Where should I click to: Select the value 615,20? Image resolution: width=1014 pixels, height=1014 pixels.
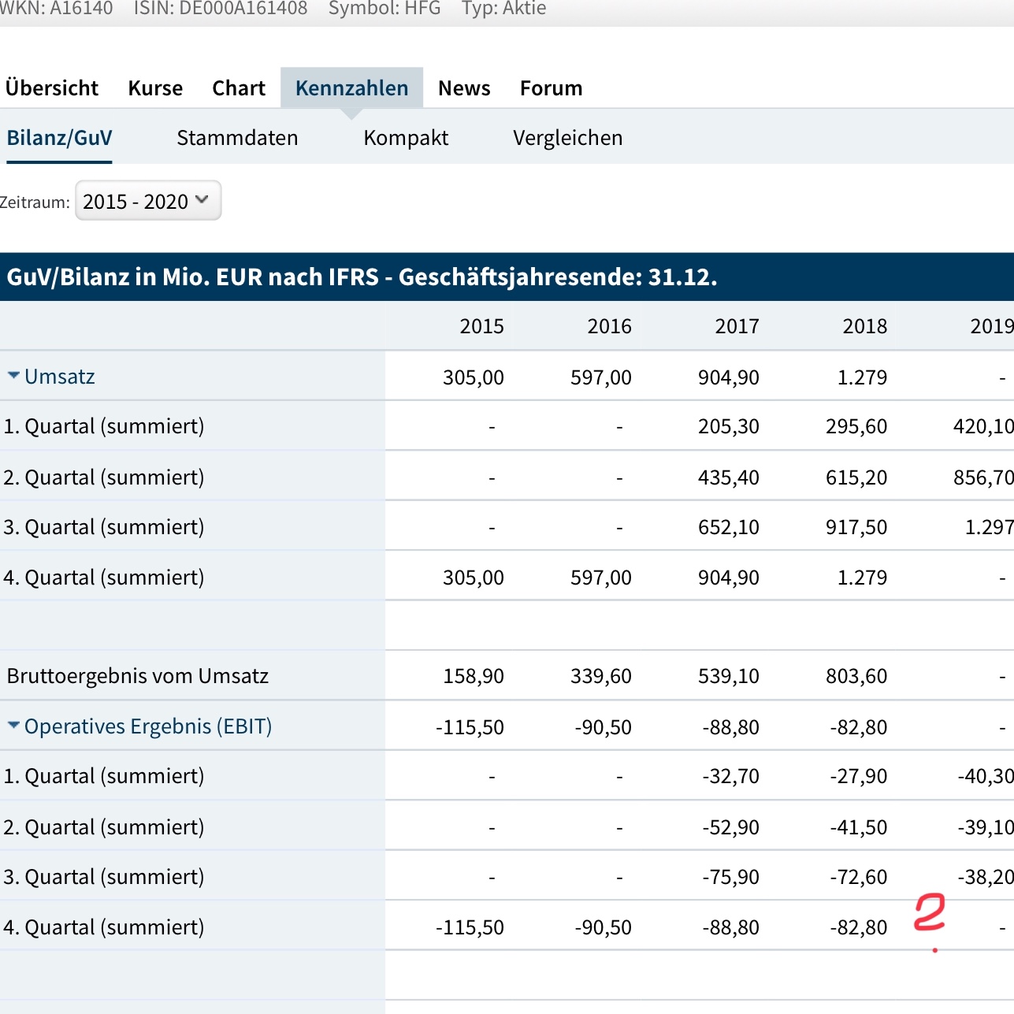[856, 477]
